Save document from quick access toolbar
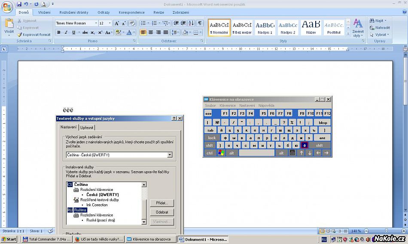 coord(19,4)
